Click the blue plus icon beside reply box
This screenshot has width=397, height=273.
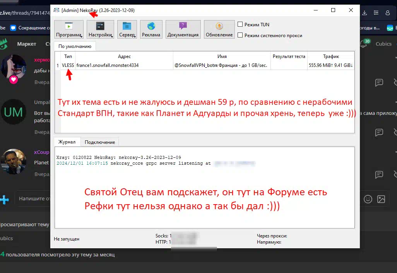(5, 200)
